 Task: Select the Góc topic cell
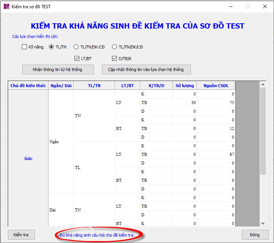pos(28,158)
